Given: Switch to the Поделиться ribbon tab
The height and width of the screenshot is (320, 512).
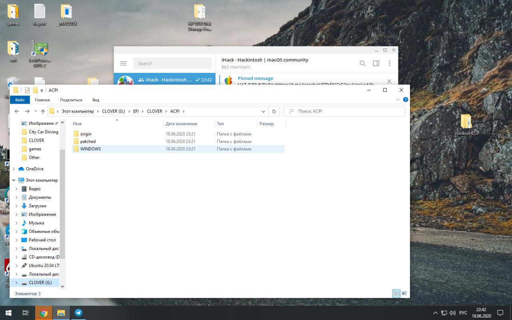Looking at the screenshot, I should click(x=71, y=100).
